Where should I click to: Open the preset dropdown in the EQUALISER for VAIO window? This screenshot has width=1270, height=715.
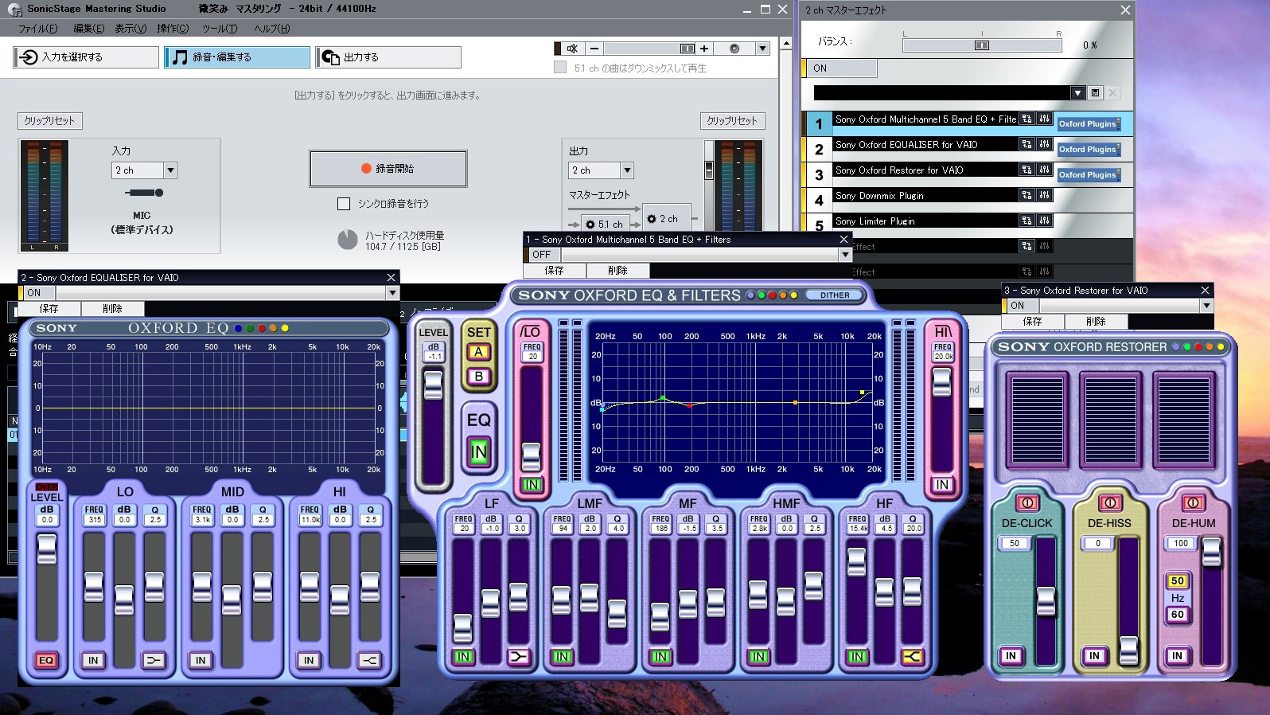[x=392, y=293]
